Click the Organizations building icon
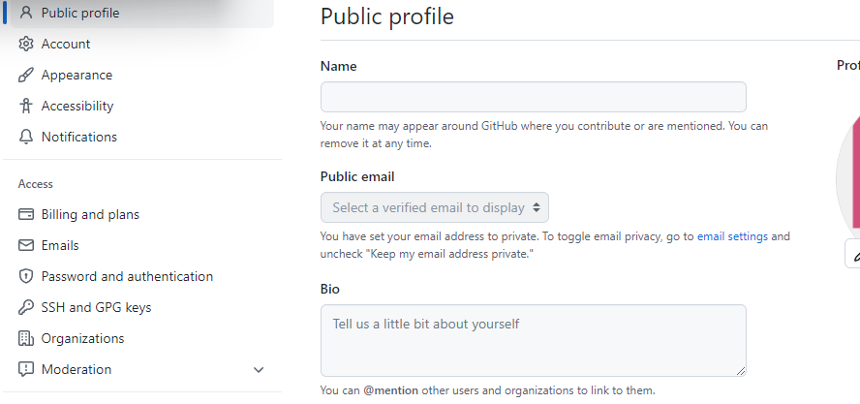Image resolution: width=860 pixels, height=404 pixels. point(26,338)
